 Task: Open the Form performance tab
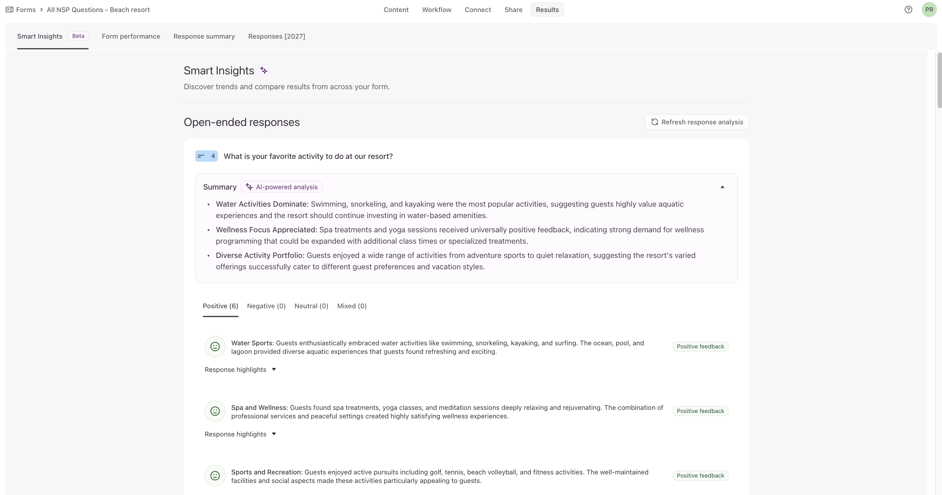(x=131, y=36)
